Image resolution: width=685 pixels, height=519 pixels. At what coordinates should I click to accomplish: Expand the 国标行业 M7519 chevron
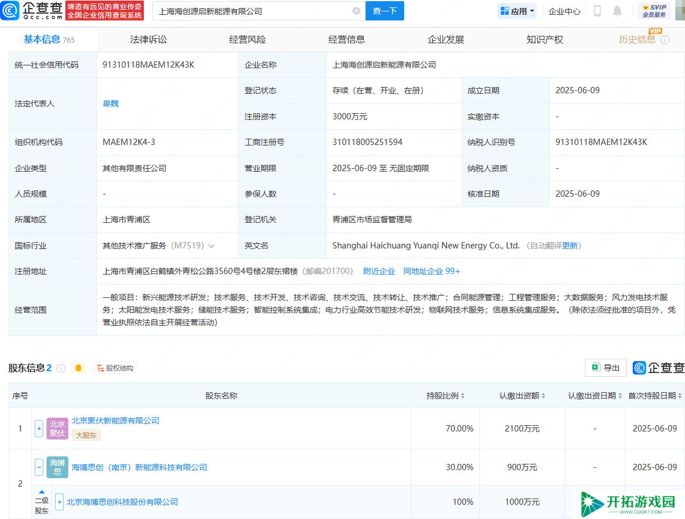pos(211,246)
